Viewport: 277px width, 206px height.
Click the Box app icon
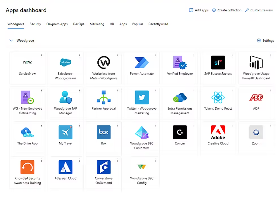tap(104, 132)
